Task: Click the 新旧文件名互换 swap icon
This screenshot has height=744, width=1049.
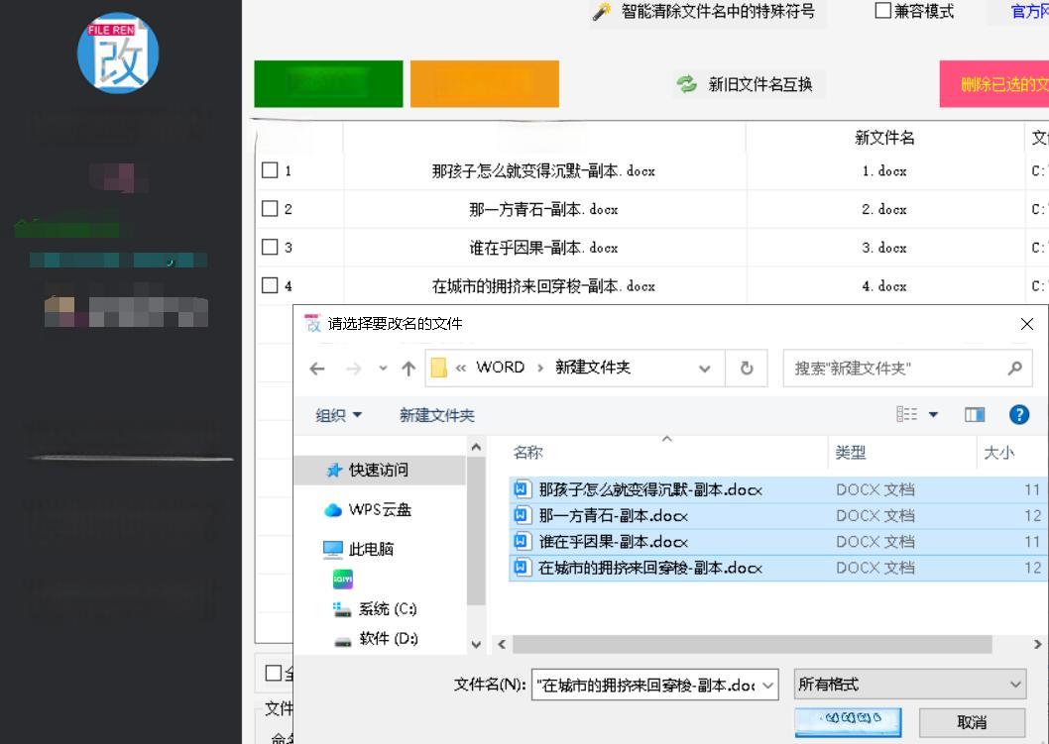Action: (x=687, y=85)
